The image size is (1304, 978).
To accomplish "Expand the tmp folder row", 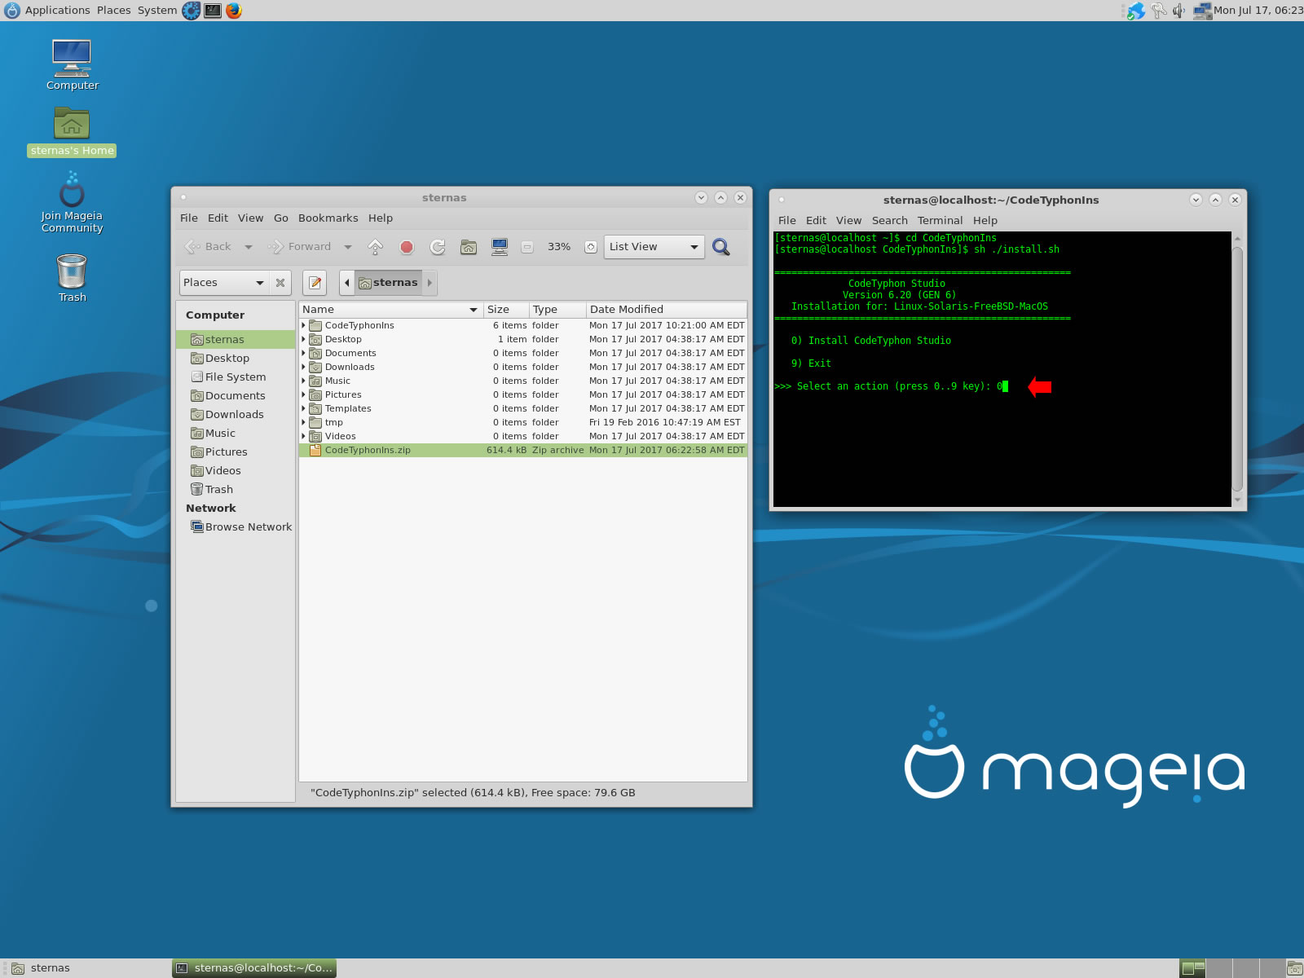I will point(304,422).
